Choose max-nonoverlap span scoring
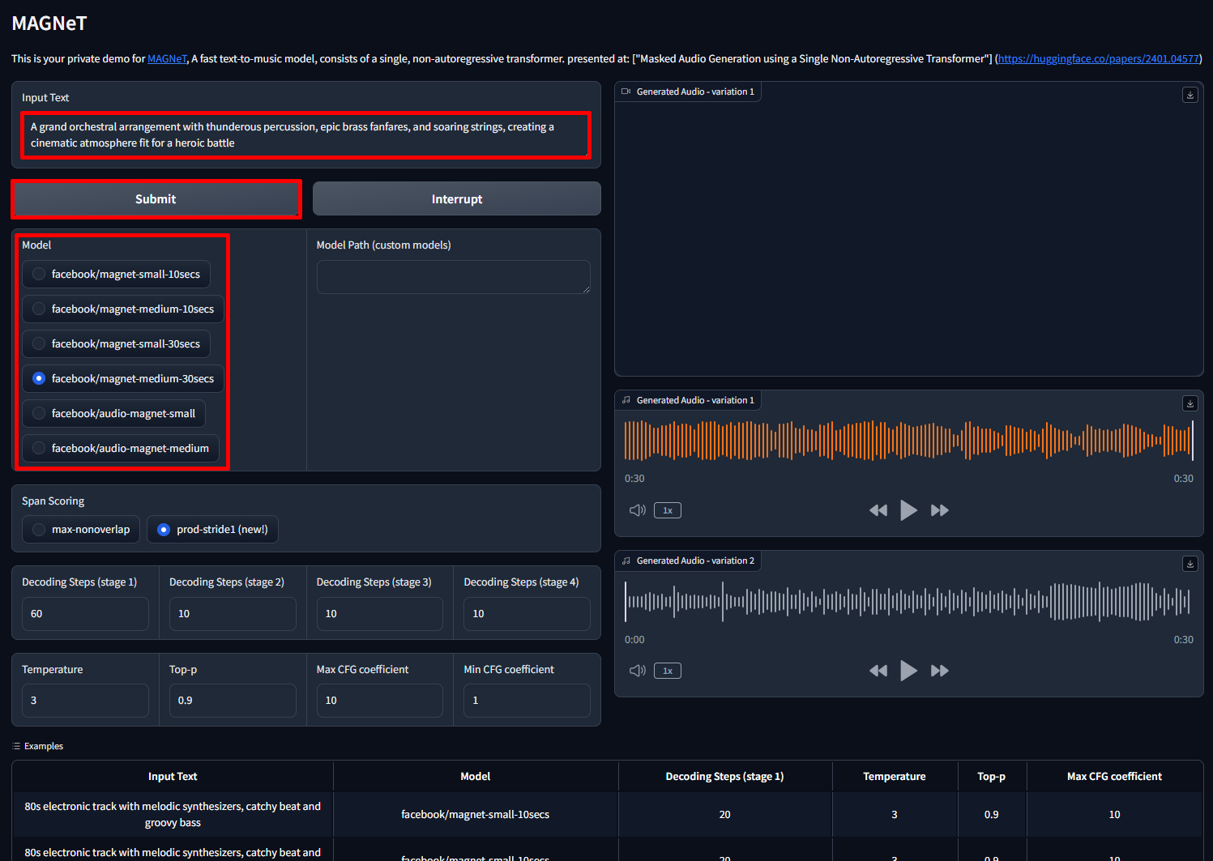This screenshot has width=1213, height=861. coord(81,529)
